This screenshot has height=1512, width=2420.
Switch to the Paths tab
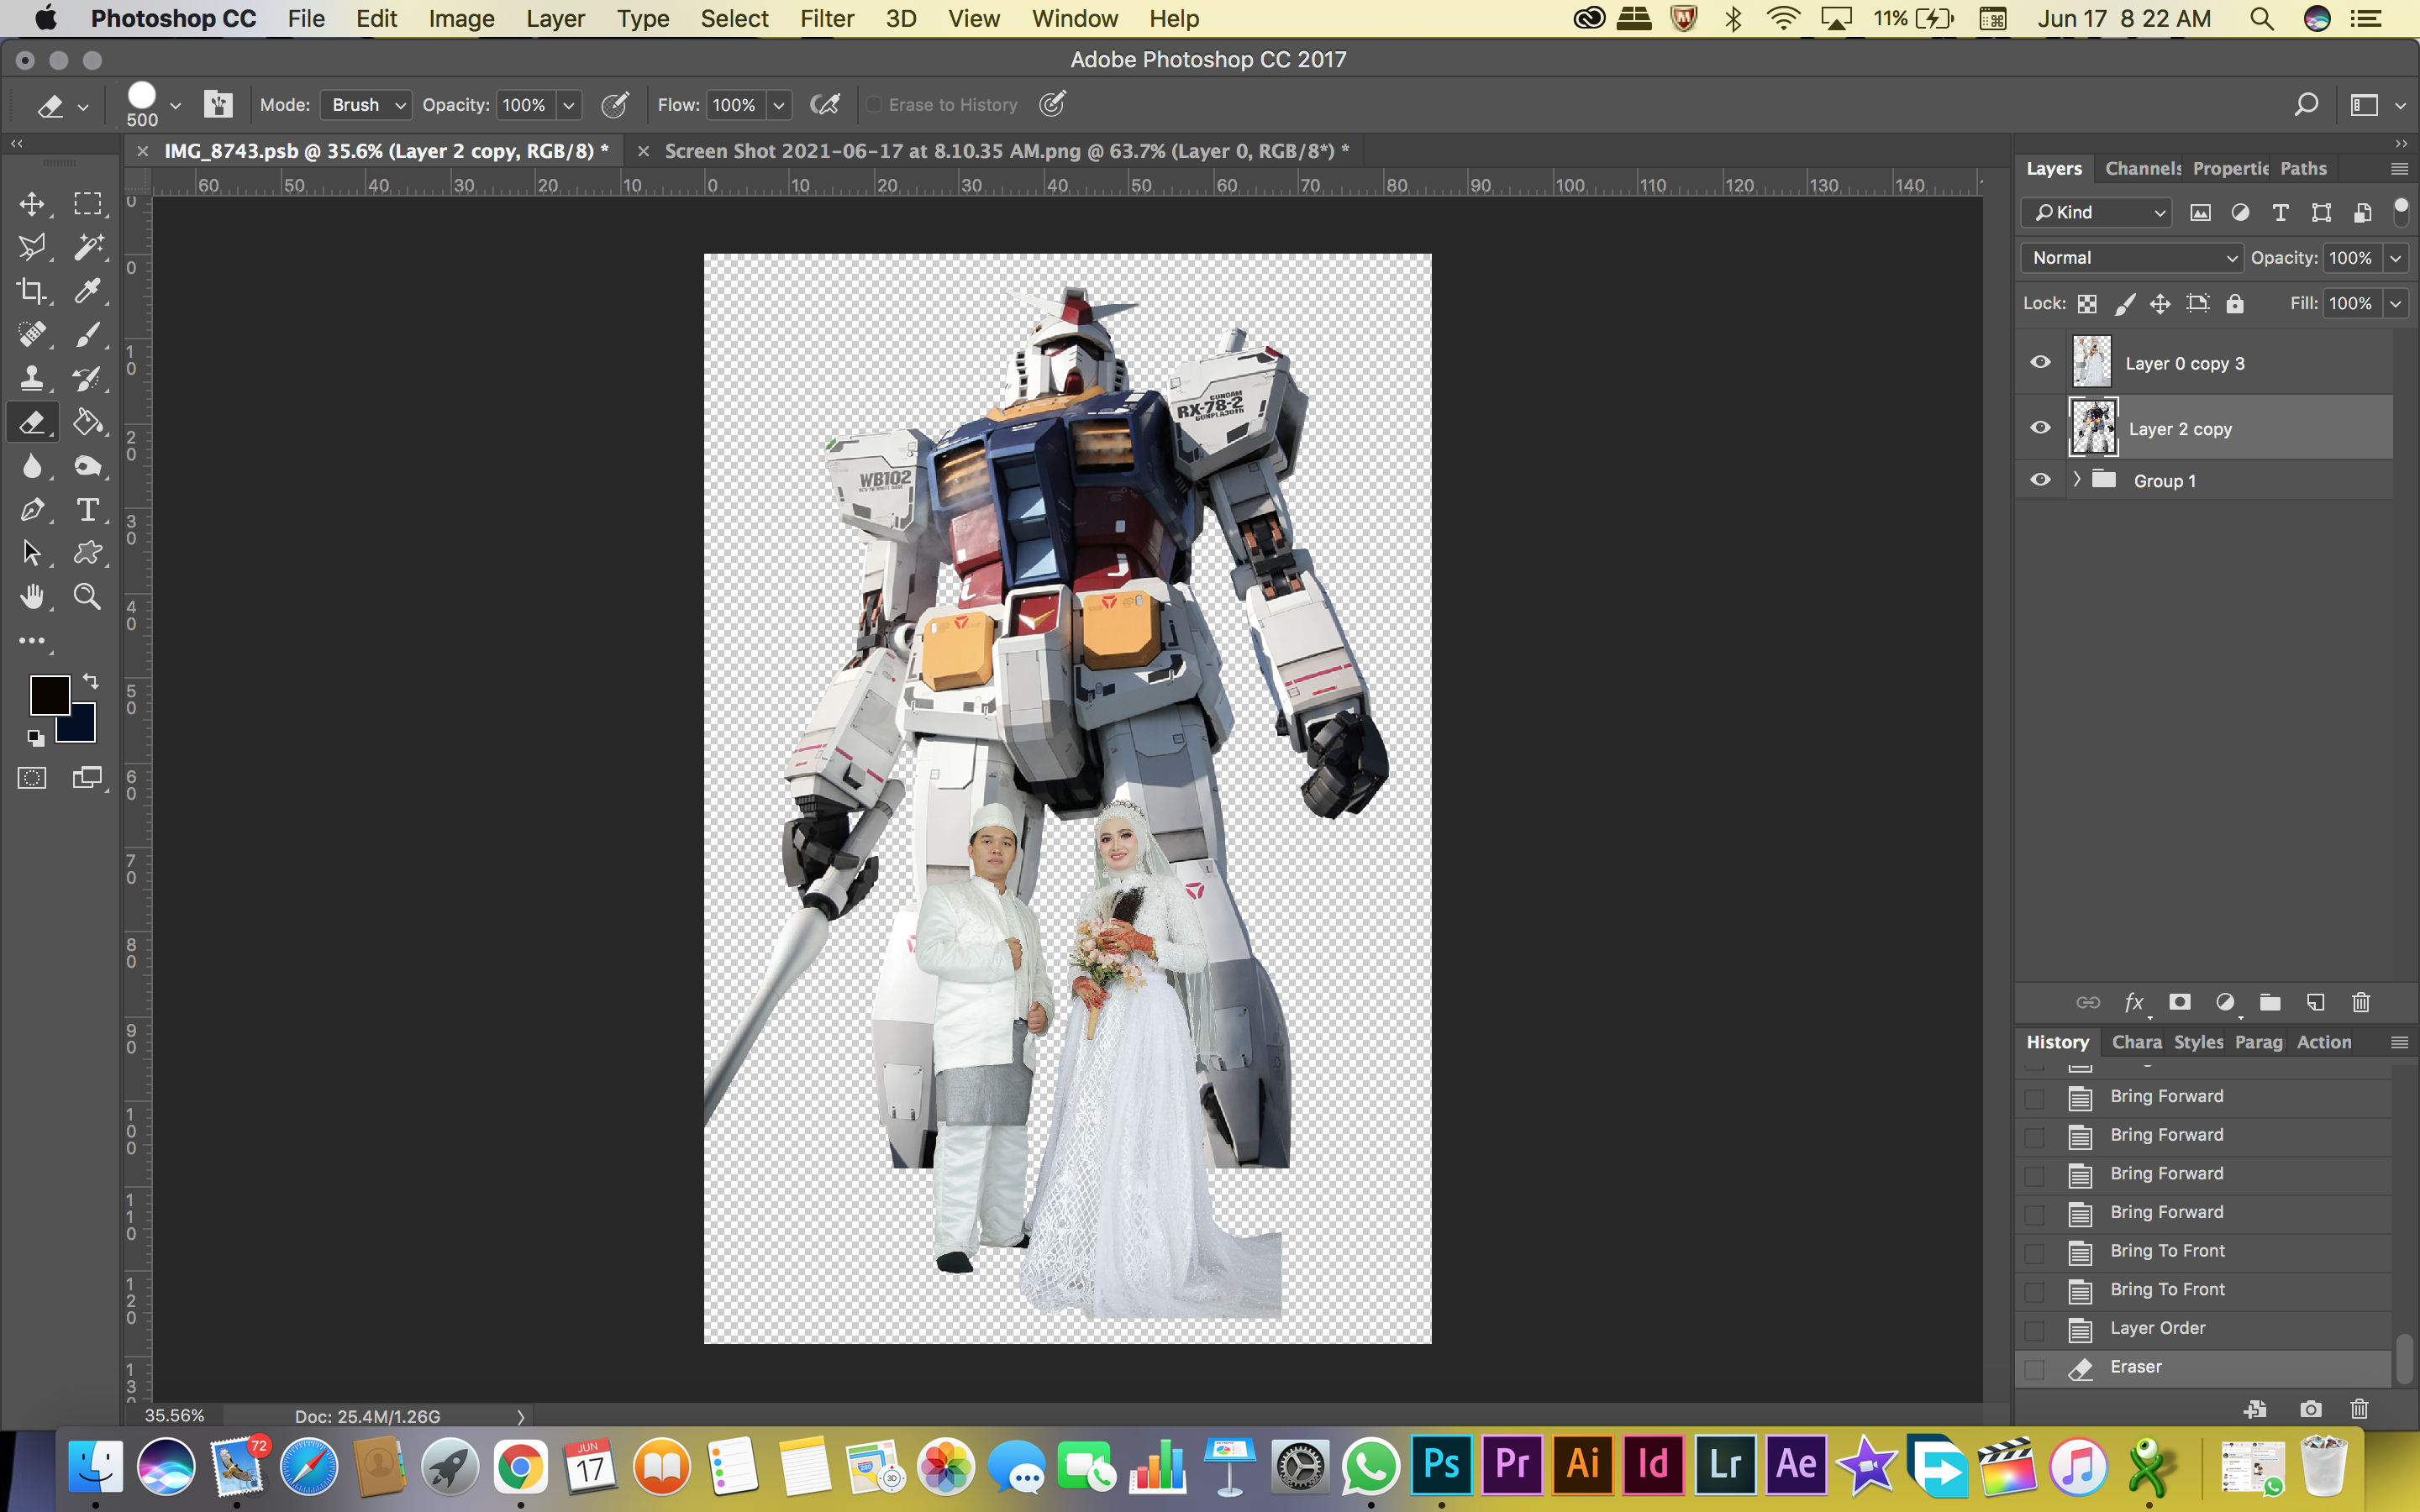tap(2303, 168)
